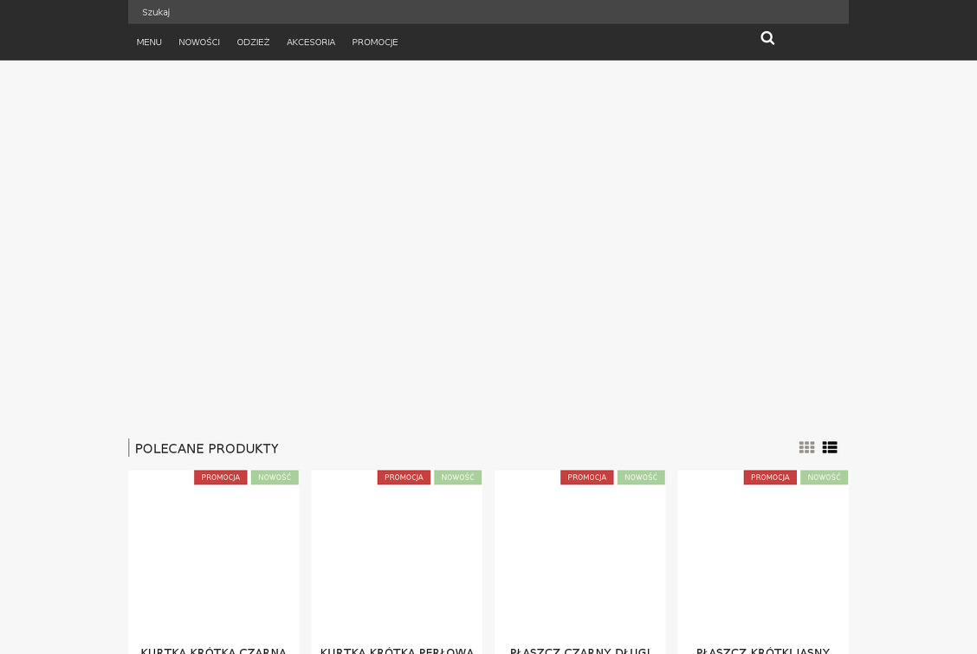The image size is (977, 654).
Task: Click NOWOŚĆ badge on Płaszcz Czarny Długi
Action: coord(641,478)
